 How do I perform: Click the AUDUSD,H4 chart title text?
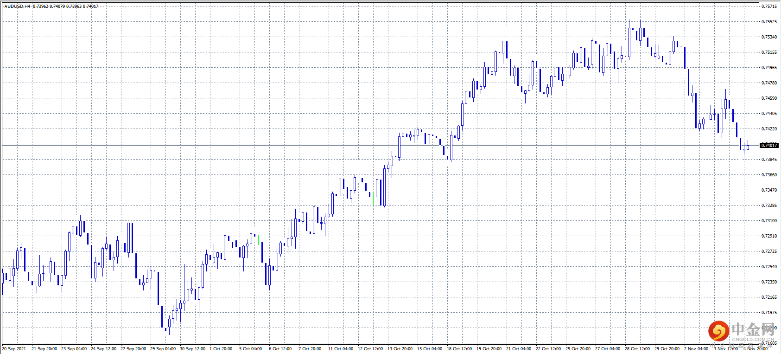coord(17,6)
